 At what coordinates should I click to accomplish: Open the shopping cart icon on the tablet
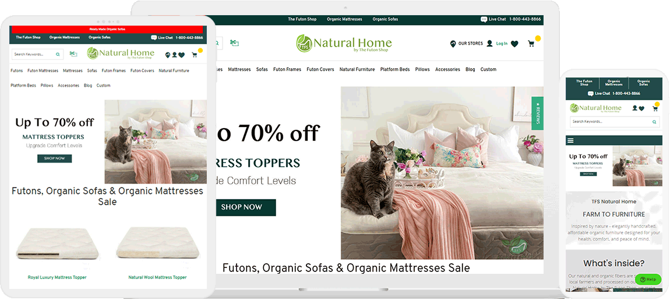[195, 55]
